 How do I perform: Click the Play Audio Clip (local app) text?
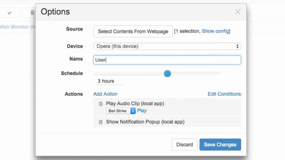[135, 104]
